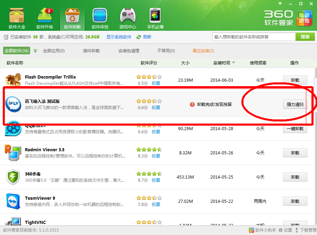Click the title bar dropdown menu arrow
Viewport: 317px width, 235px height.
[280, 3]
